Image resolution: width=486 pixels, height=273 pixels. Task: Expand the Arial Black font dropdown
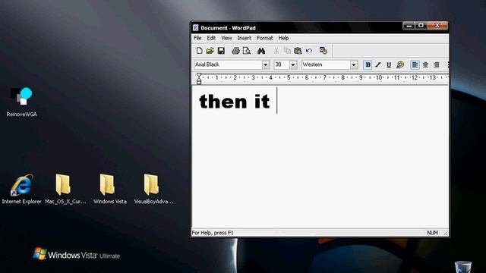tap(265, 64)
